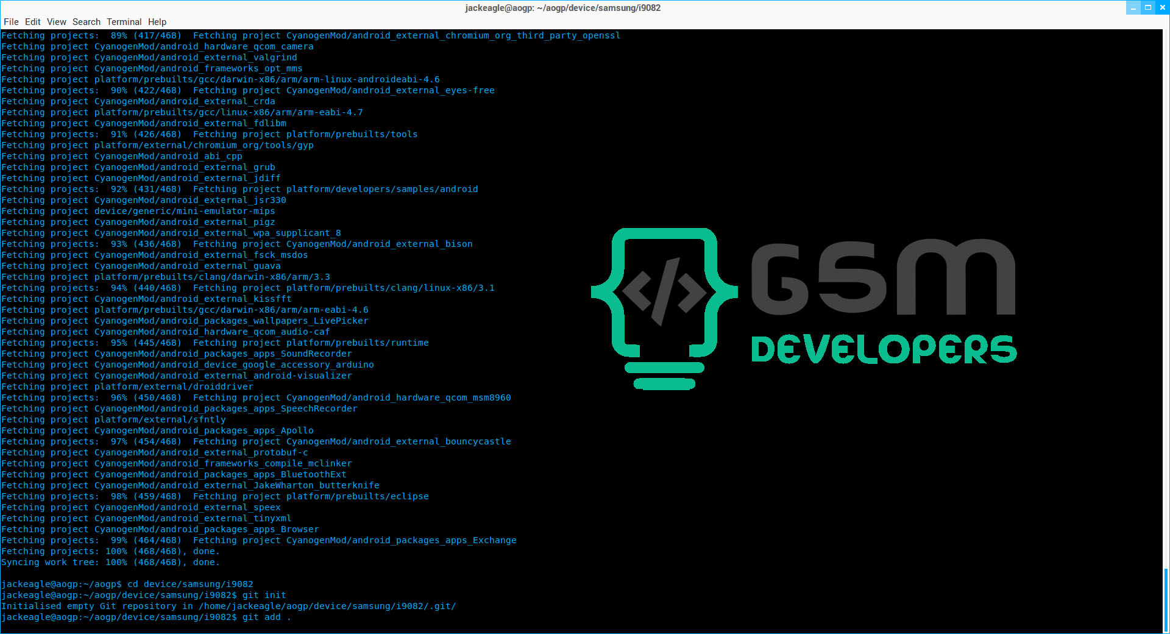
Task: Click 'Syncing work tree: 100%' line
Action: pyautogui.click(x=110, y=563)
